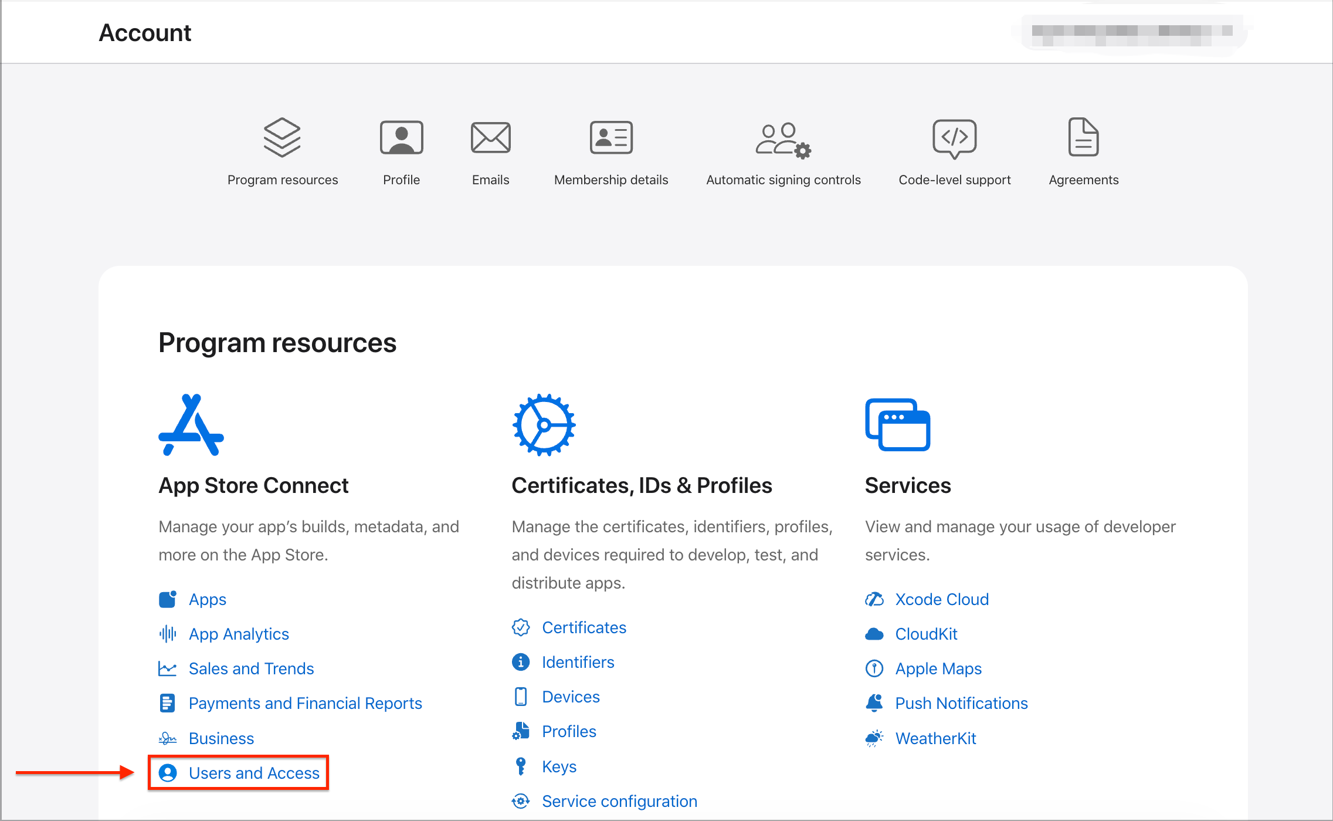Click the Apps icon in App Store Connect
The height and width of the screenshot is (821, 1333).
pyautogui.click(x=168, y=599)
